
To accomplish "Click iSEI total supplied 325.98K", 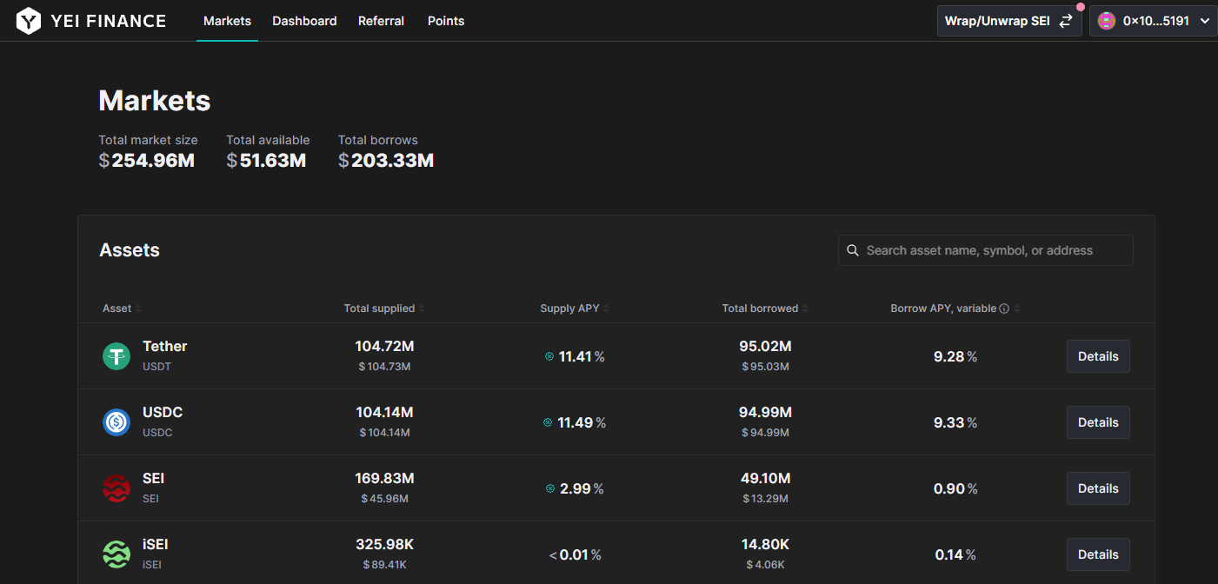I will [384, 545].
